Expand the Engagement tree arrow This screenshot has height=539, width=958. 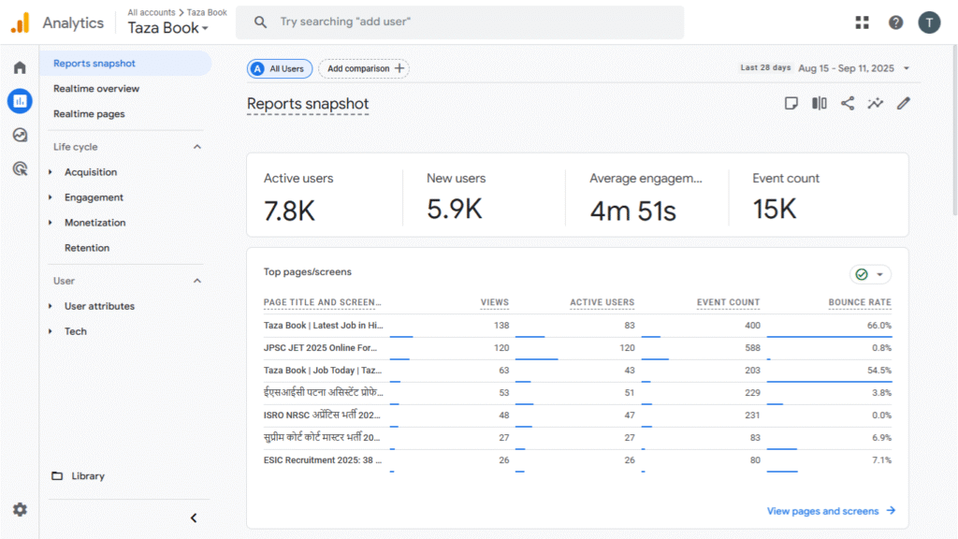(x=51, y=197)
